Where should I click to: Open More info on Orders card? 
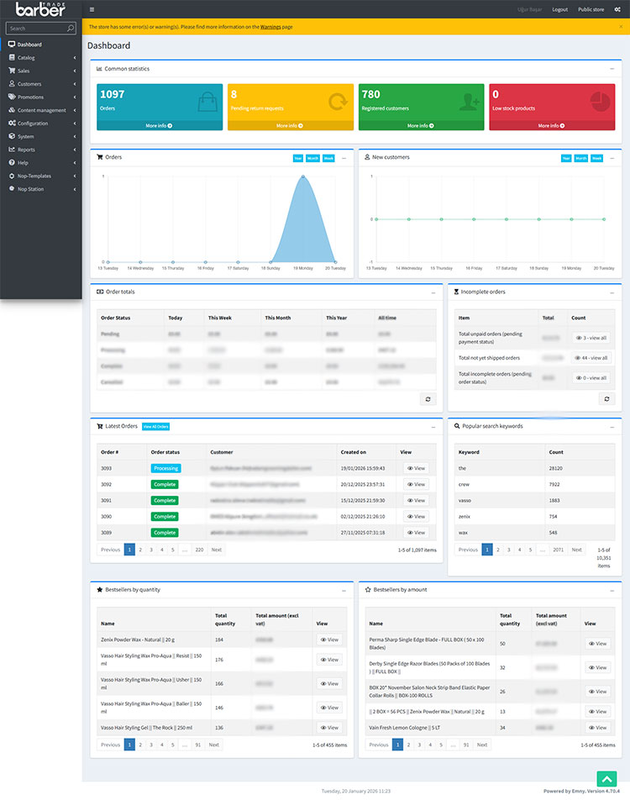click(x=159, y=125)
